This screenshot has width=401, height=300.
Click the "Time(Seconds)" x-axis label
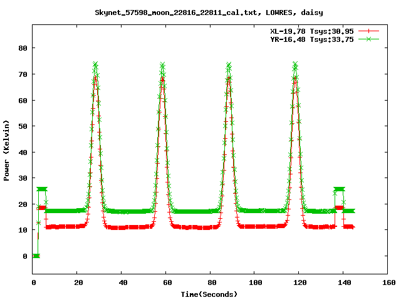pyautogui.click(x=209, y=294)
